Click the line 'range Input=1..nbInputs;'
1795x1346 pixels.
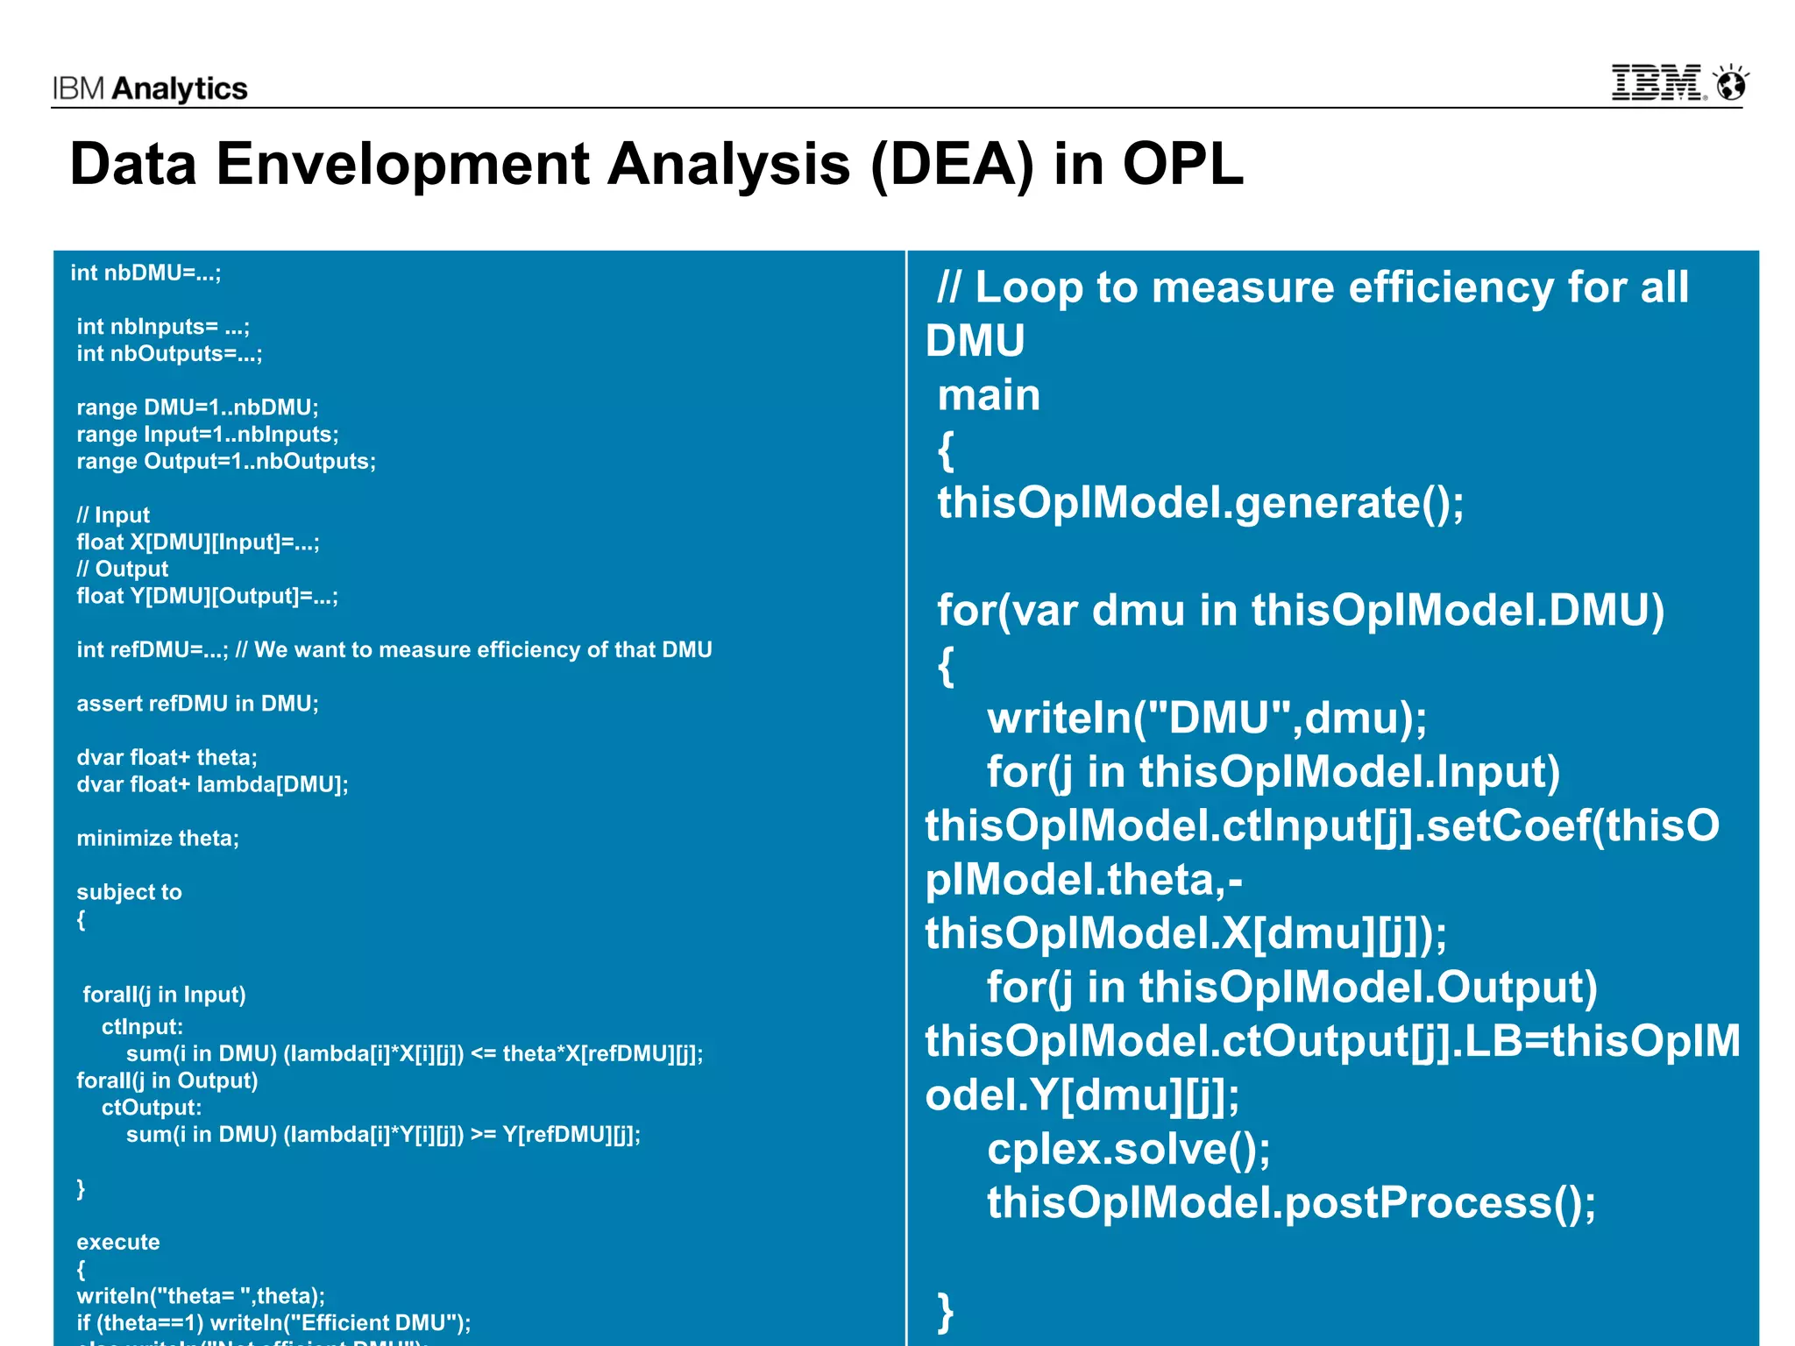coord(208,435)
